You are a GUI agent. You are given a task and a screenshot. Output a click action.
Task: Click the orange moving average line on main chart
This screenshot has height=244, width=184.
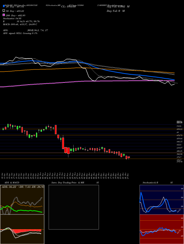pos(87,68)
